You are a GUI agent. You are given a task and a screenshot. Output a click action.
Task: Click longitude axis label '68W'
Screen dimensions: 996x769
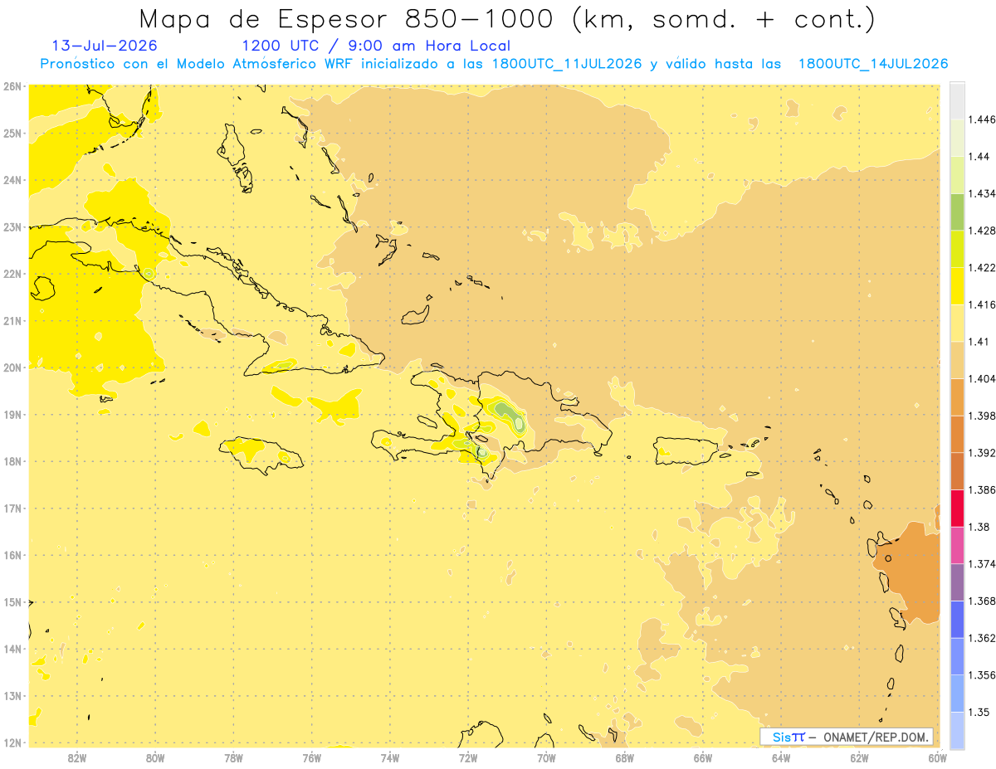(625, 757)
